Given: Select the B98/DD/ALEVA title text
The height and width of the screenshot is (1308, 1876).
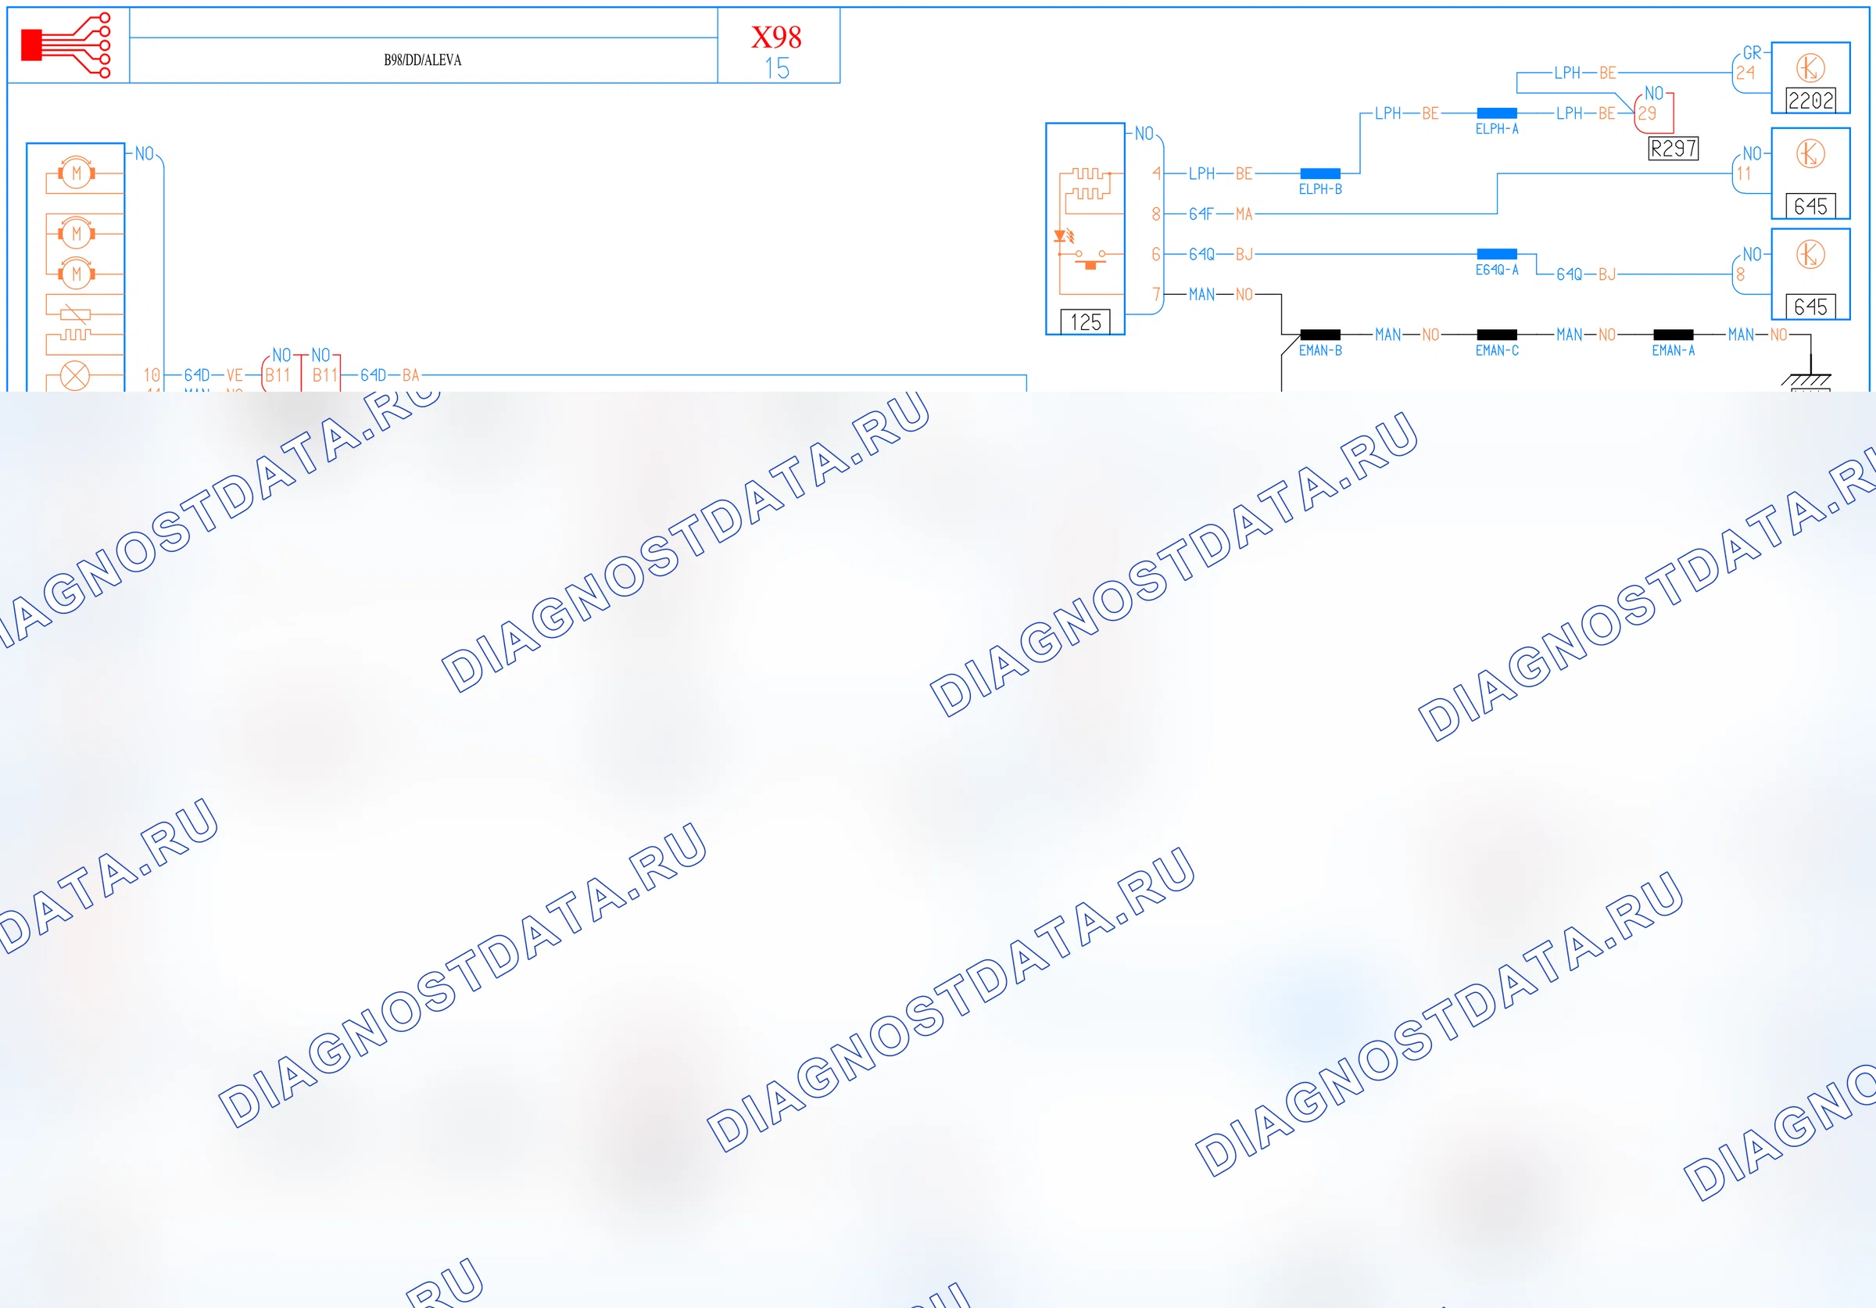Looking at the screenshot, I should click(x=422, y=59).
